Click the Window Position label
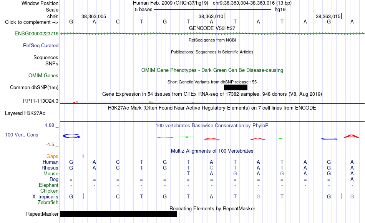 [x=40, y=3]
